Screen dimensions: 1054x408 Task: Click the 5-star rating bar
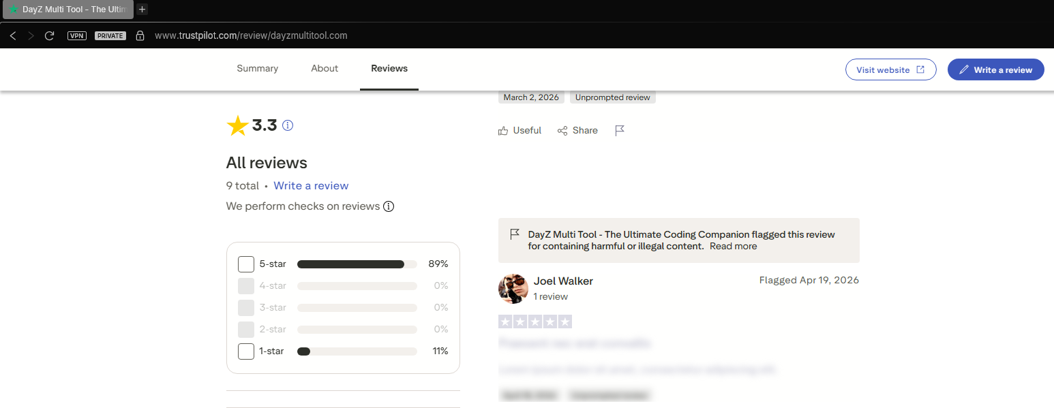tap(357, 264)
